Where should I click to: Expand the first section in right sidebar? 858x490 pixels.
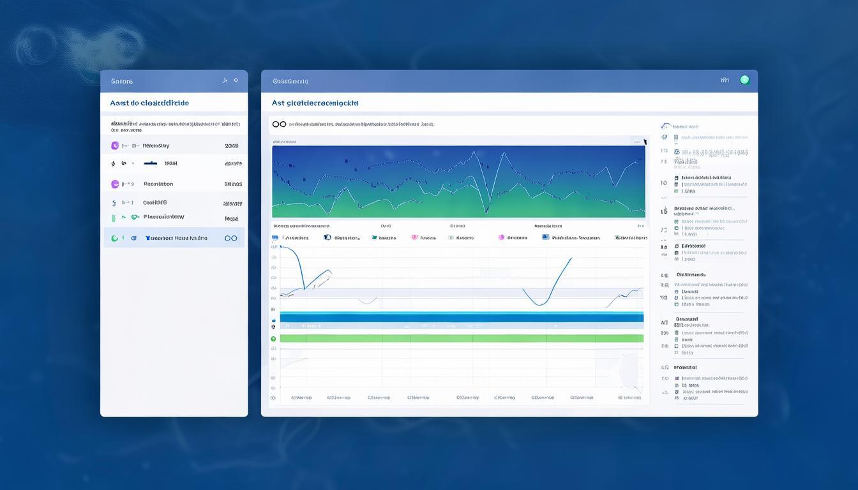coord(666,126)
